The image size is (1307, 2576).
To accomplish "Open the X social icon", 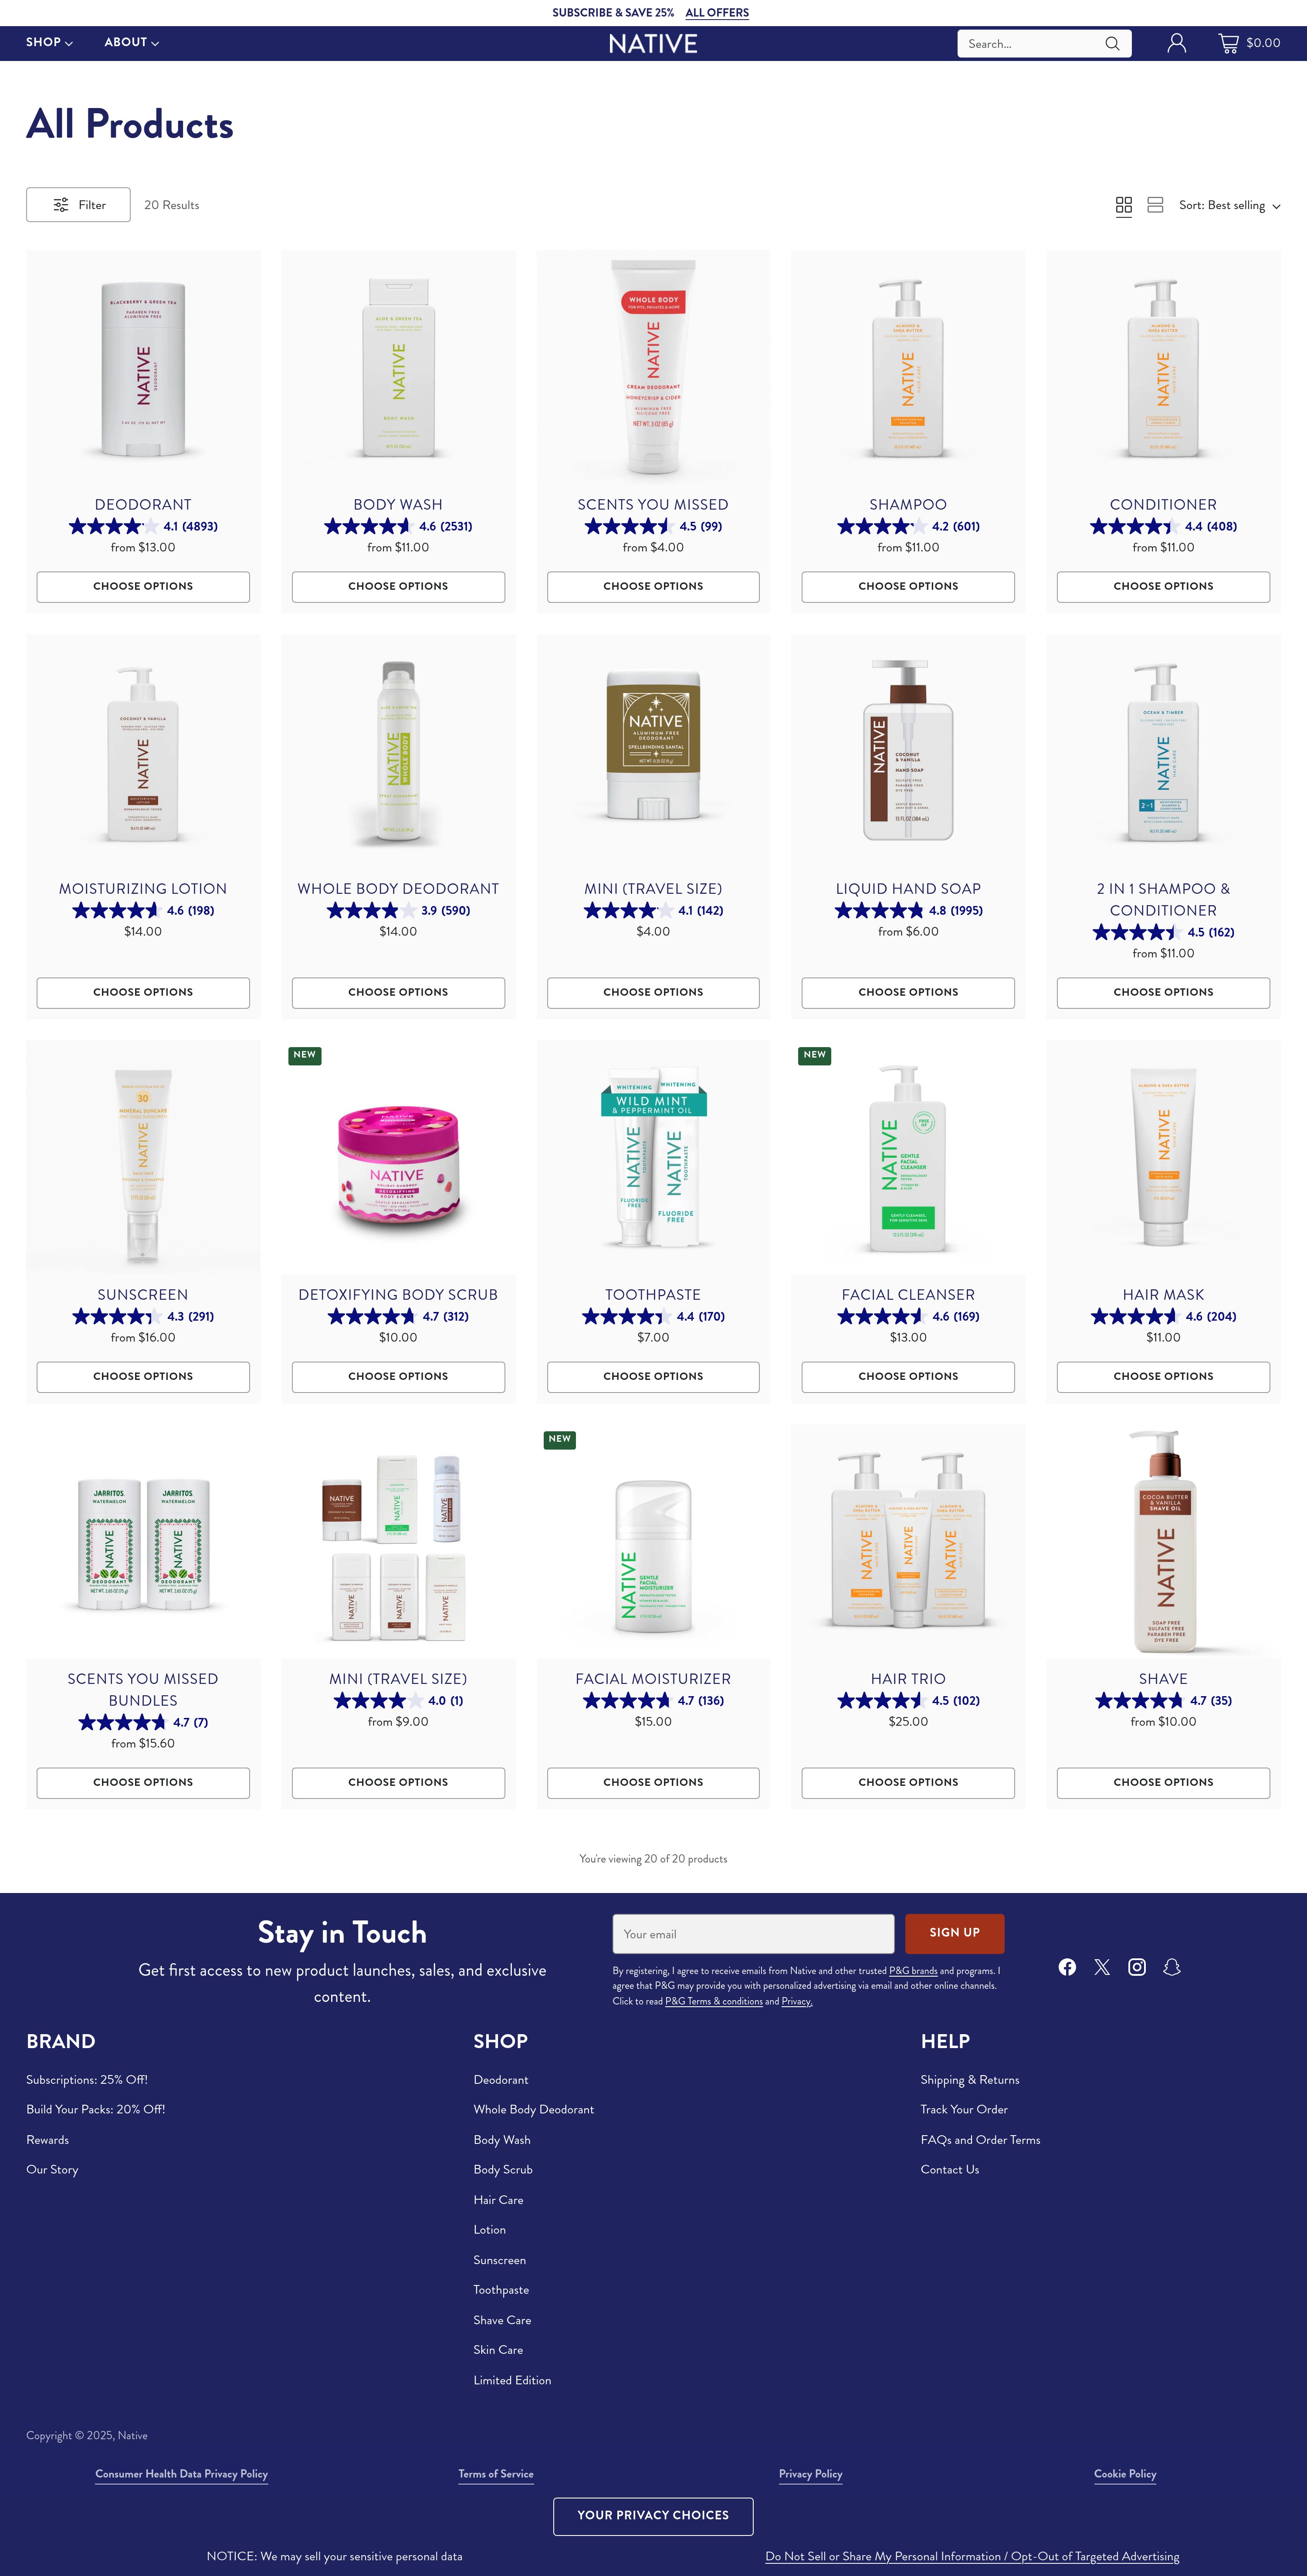I will coord(1102,1967).
